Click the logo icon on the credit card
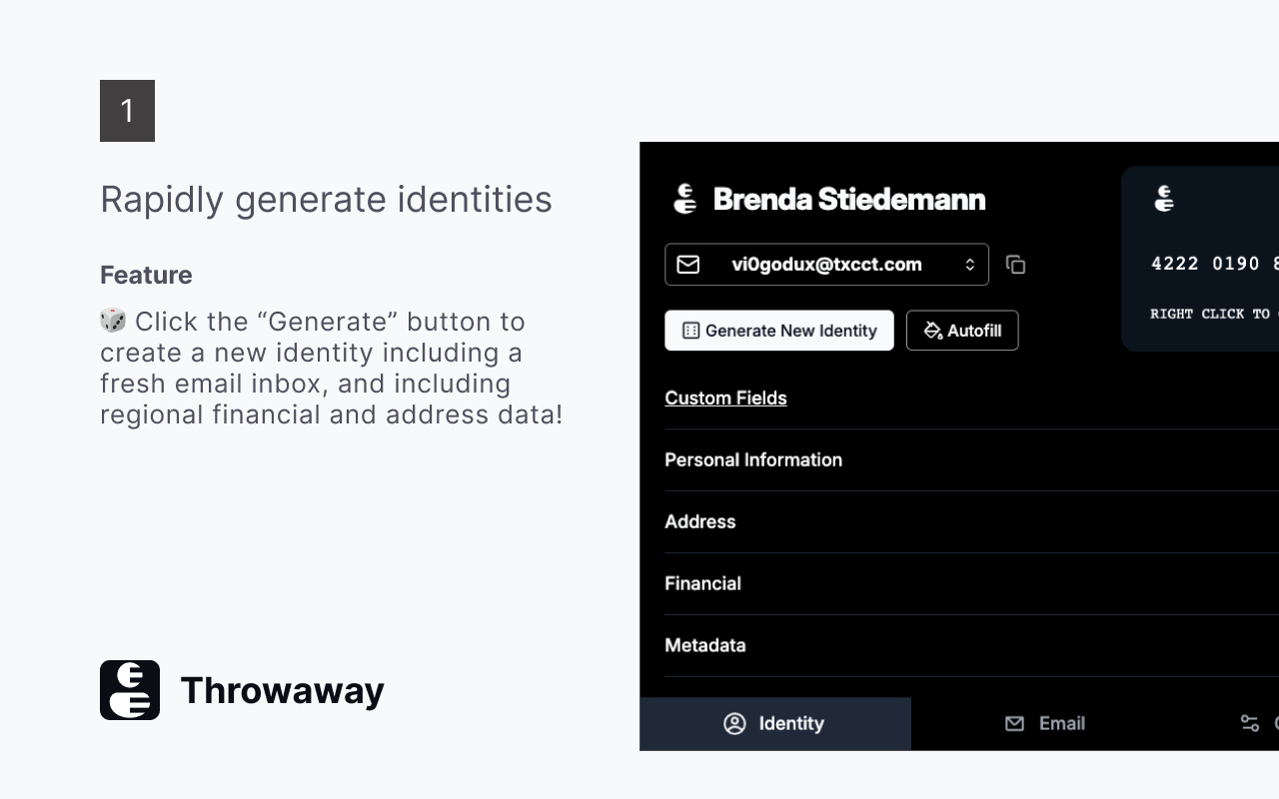The height and width of the screenshot is (799, 1279). [x=1164, y=199]
